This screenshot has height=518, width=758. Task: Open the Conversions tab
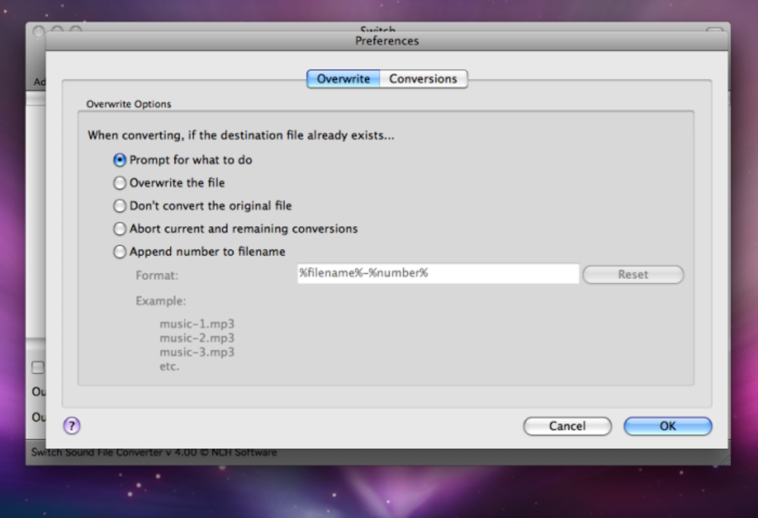click(x=424, y=79)
